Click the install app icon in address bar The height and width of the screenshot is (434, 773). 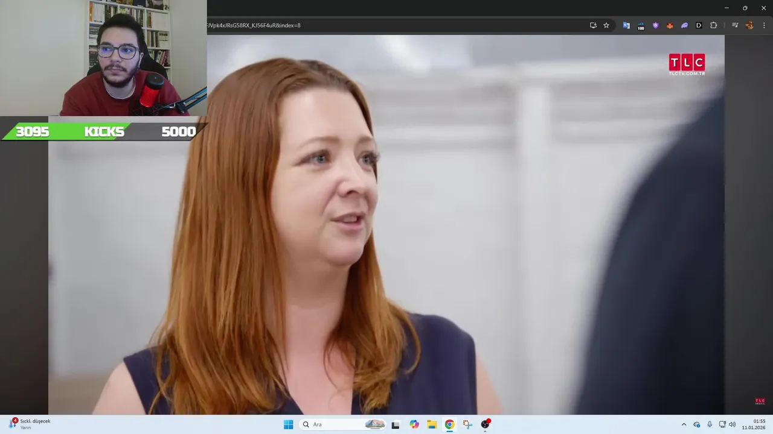coord(593,25)
